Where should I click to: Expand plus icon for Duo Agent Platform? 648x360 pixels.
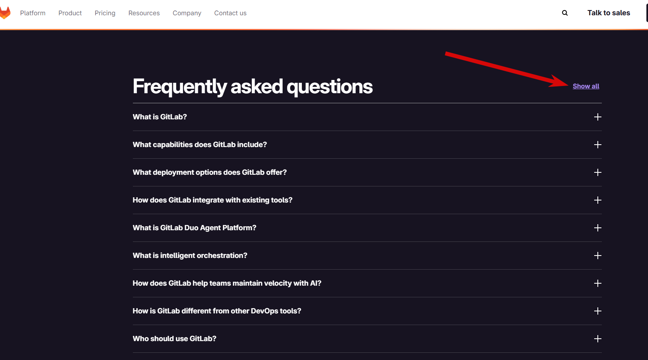597,228
